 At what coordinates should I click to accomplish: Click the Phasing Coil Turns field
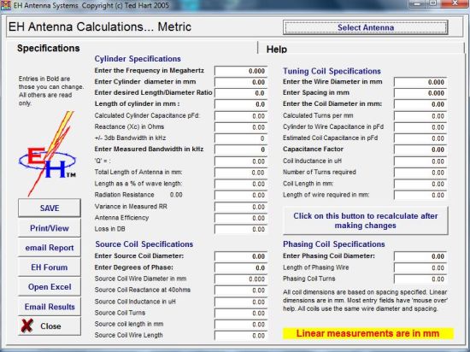(420, 279)
